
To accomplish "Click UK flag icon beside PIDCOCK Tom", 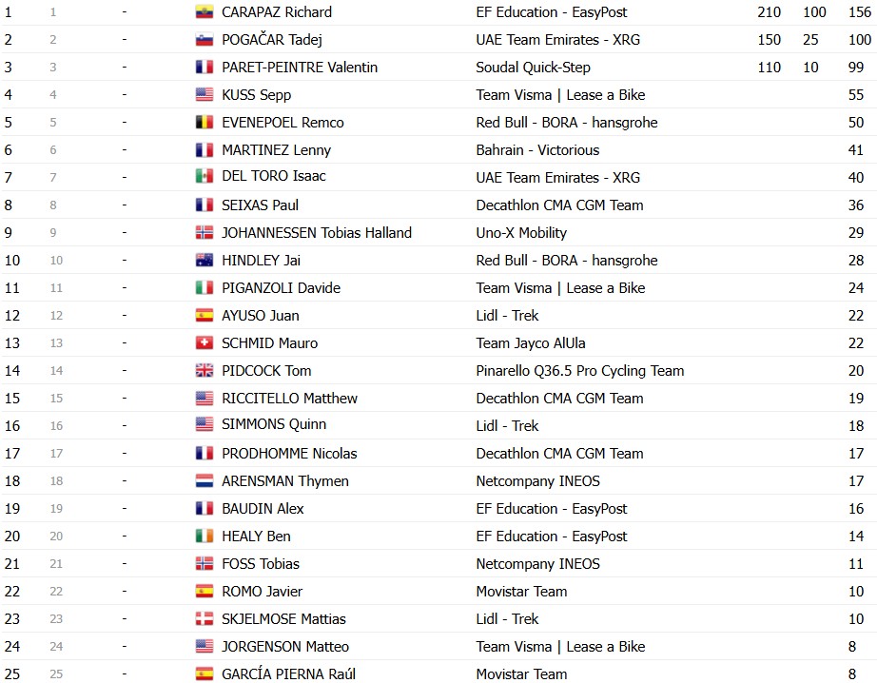I will point(205,370).
